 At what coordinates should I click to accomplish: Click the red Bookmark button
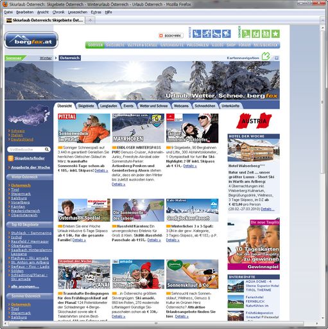171,35
